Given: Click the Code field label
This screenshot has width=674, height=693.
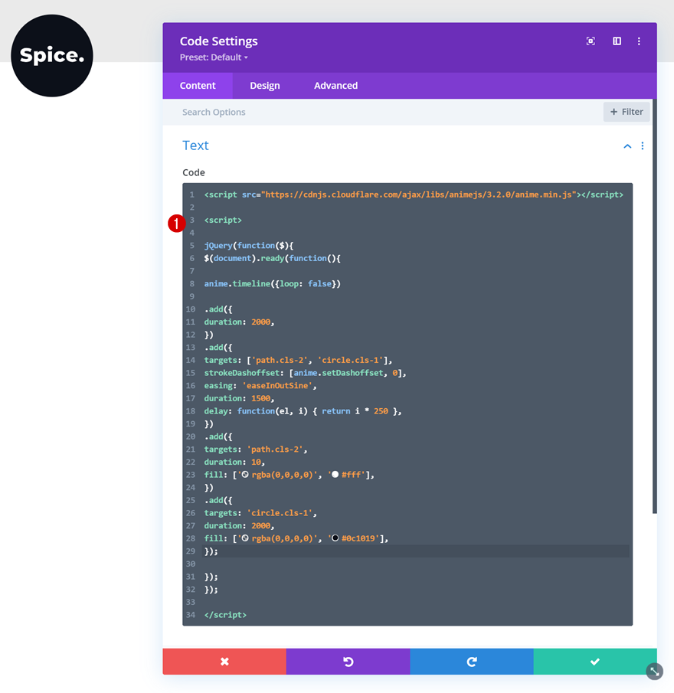Looking at the screenshot, I should click(194, 172).
